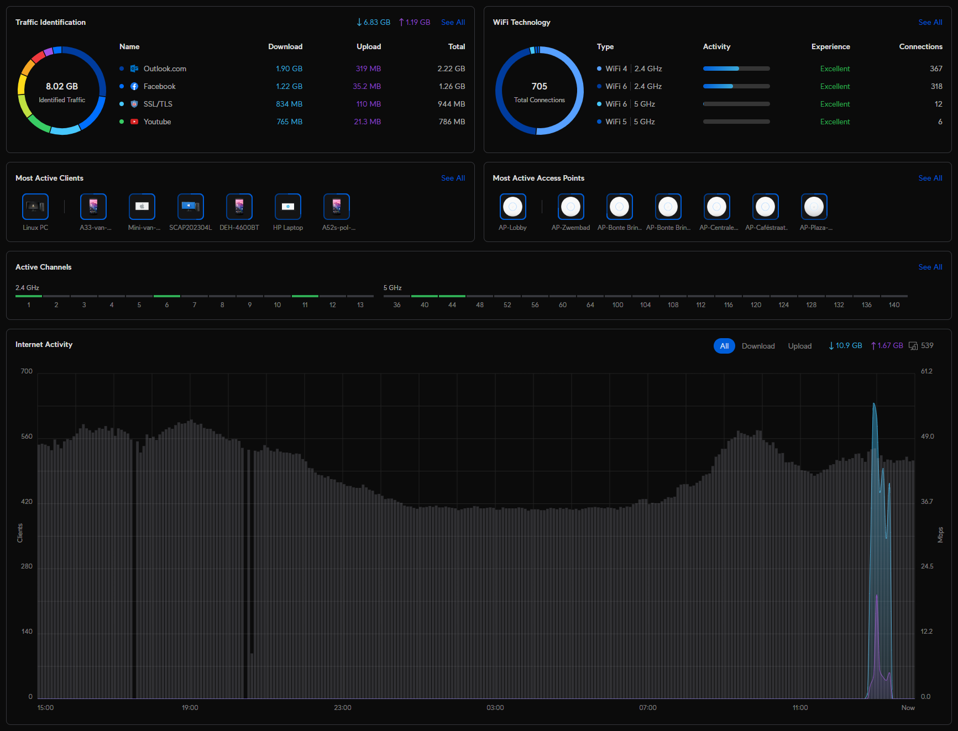Click See All in Most Active Clients
The width and height of the screenshot is (958, 731).
pos(453,178)
